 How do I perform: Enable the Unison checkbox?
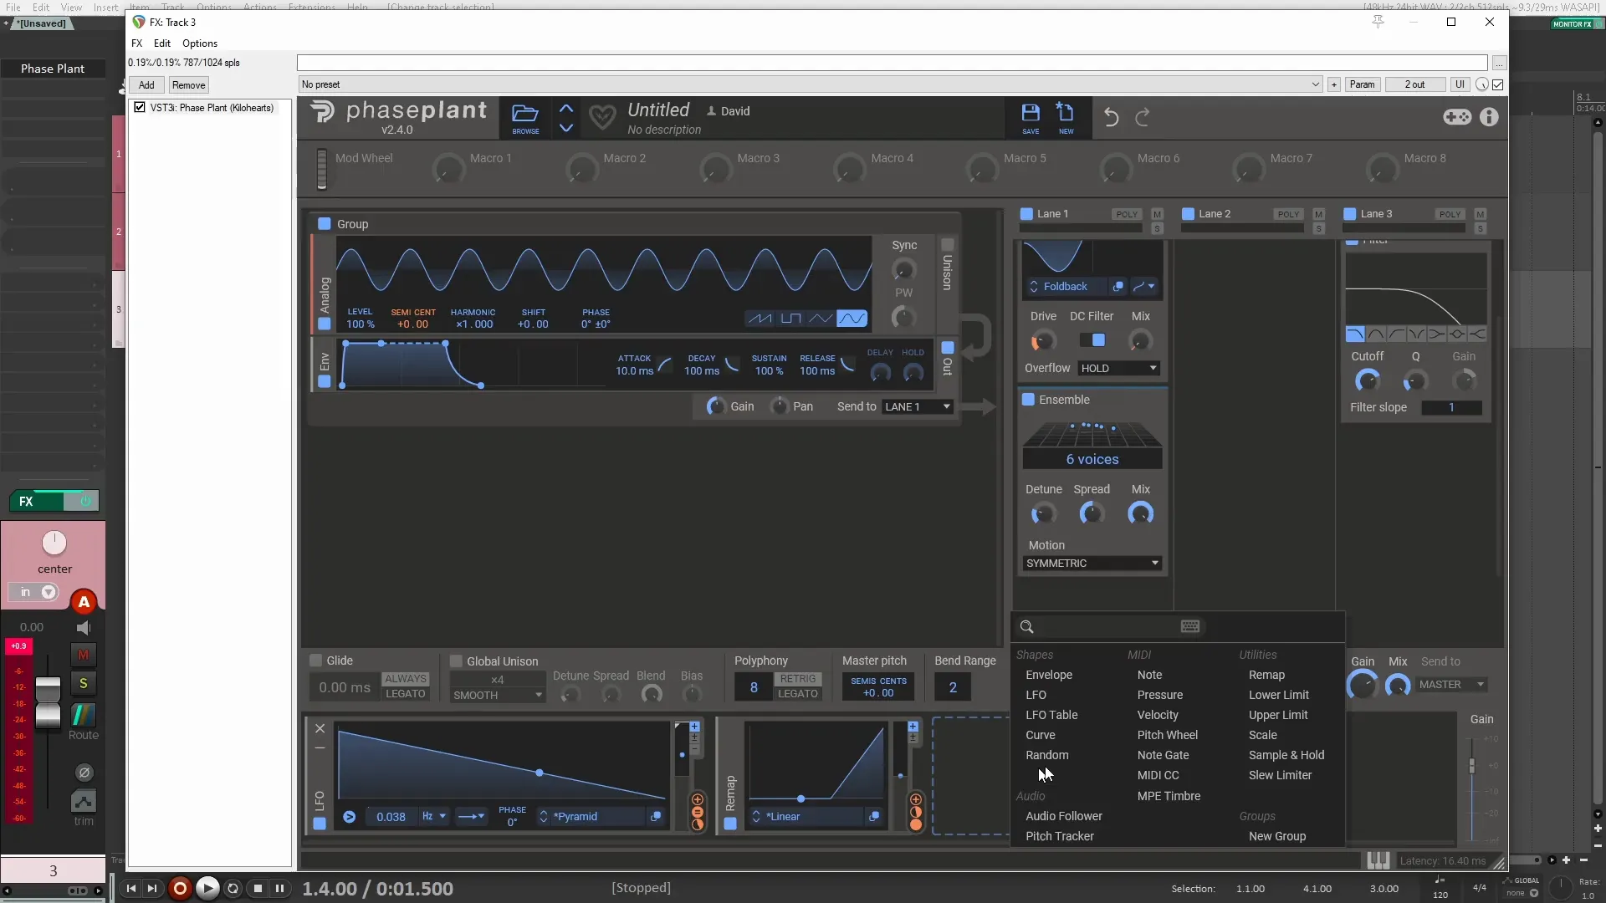click(x=948, y=245)
